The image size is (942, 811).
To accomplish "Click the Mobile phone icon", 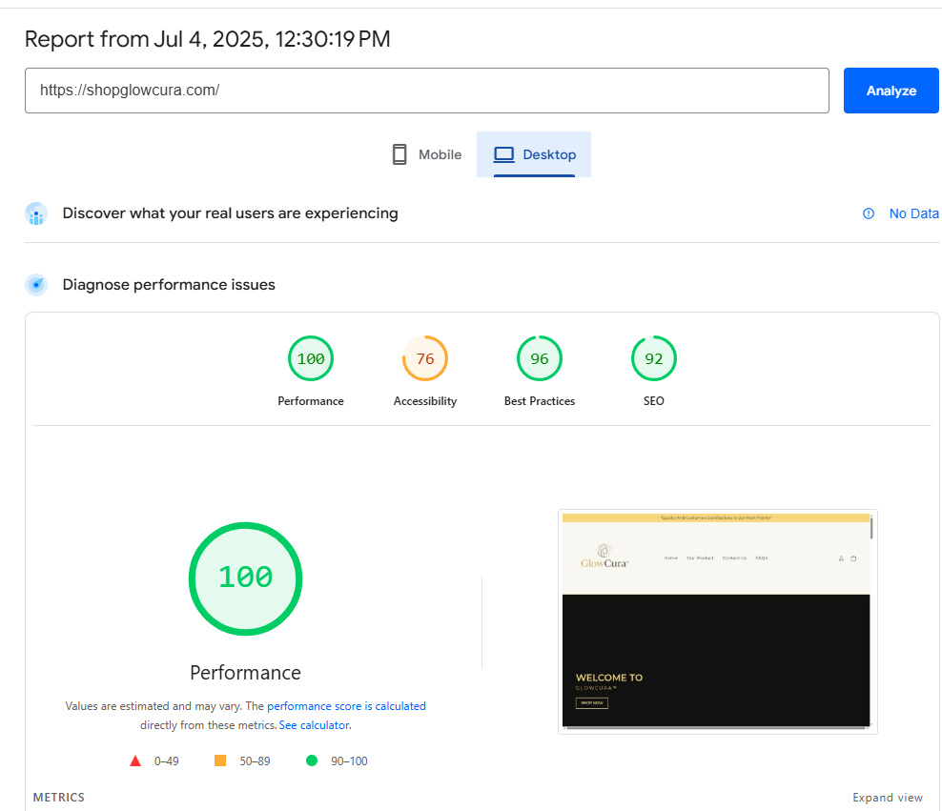I will click(x=399, y=154).
